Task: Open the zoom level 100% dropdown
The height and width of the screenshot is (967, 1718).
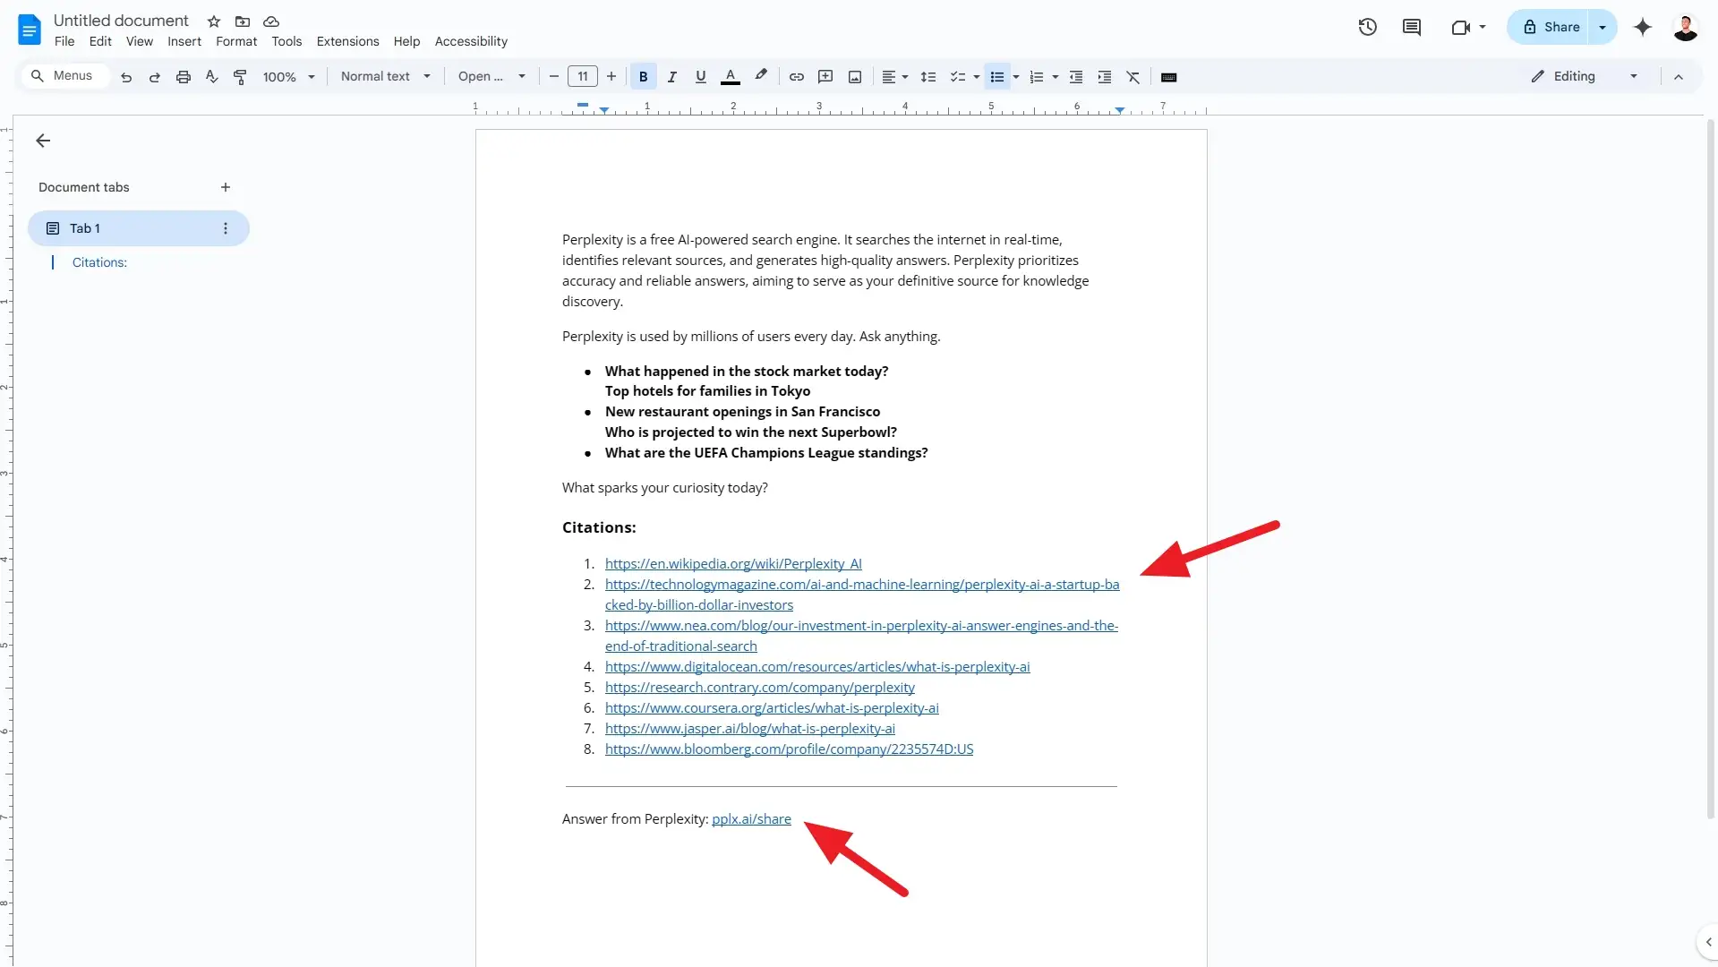Action: coord(288,77)
